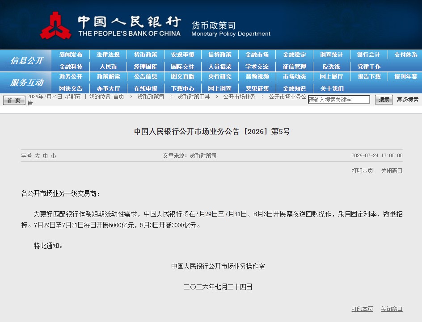The height and width of the screenshot is (322, 422).
Task: Set font size to 小 (small)
Action: point(53,155)
